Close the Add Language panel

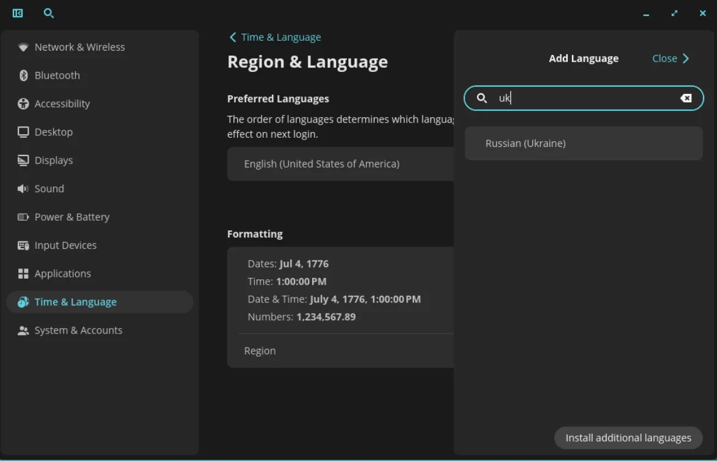[x=671, y=59]
